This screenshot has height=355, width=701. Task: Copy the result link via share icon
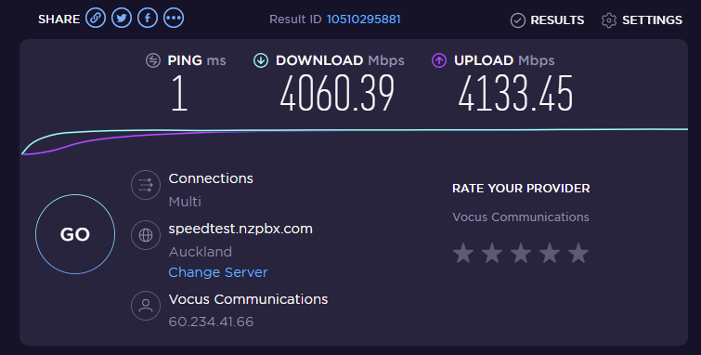tap(96, 19)
